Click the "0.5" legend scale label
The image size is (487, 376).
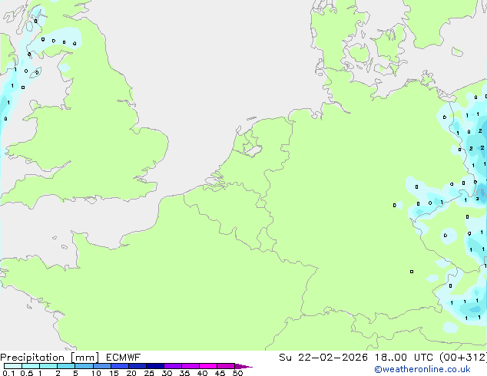pos(27,373)
